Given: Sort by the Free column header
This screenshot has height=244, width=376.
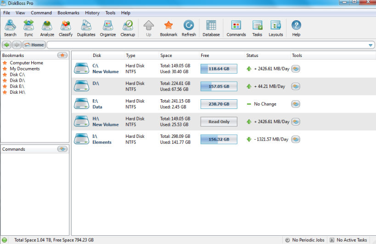Looking at the screenshot, I should 205,56.
